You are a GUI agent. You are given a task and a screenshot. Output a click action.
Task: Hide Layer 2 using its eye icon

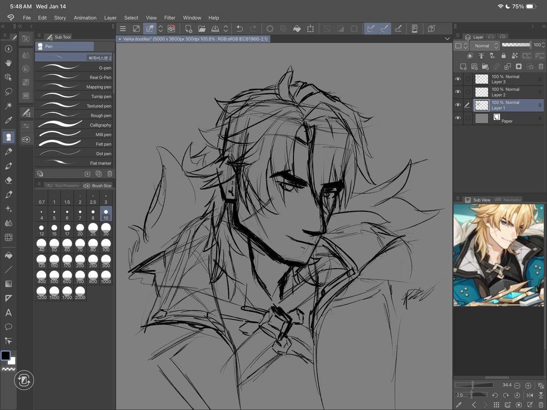458,92
